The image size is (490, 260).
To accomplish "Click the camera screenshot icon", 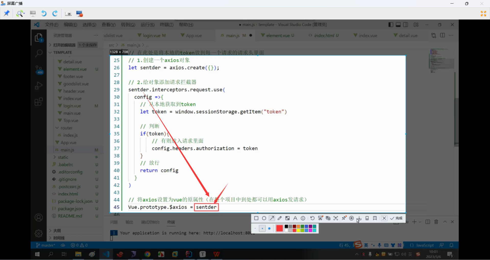I will point(68,13).
